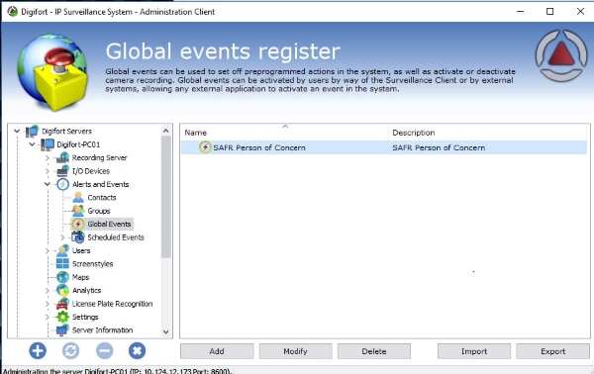Select Server Information in the tree
This screenshot has height=374, width=594.
click(102, 330)
